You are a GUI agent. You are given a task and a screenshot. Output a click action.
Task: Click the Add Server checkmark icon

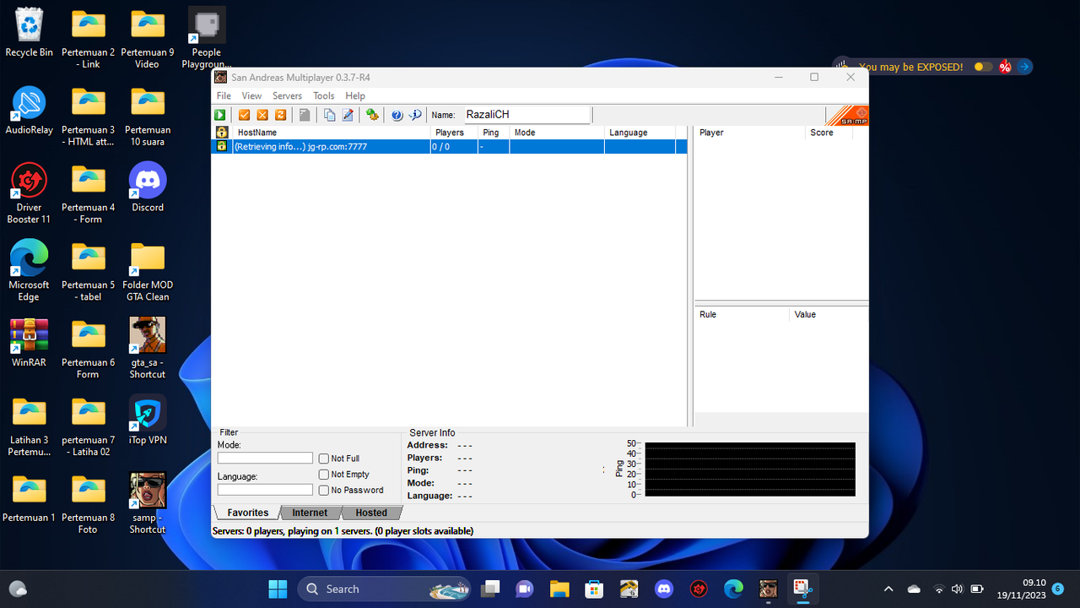tap(244, 115)
